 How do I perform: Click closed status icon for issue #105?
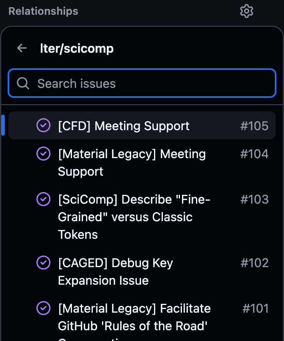(x=43, y=126)
